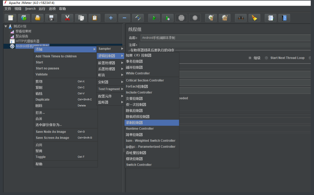Select 察看结果树 in the test tree

(23, 31)
